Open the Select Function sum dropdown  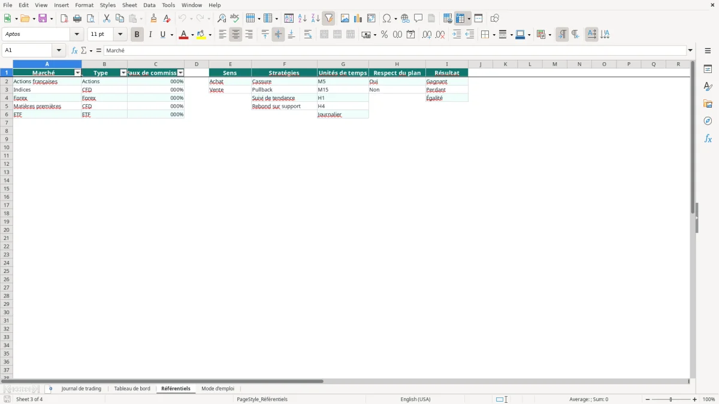pyautogui.click(x=90, y=51)
